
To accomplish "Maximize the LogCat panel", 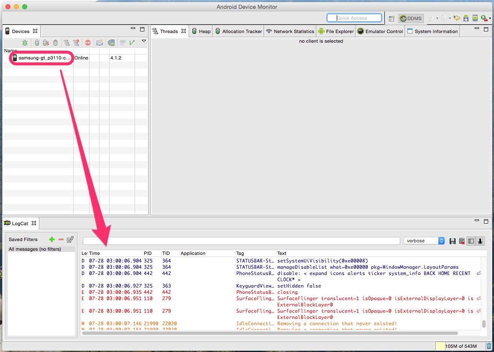I will (x=486, y=221).
